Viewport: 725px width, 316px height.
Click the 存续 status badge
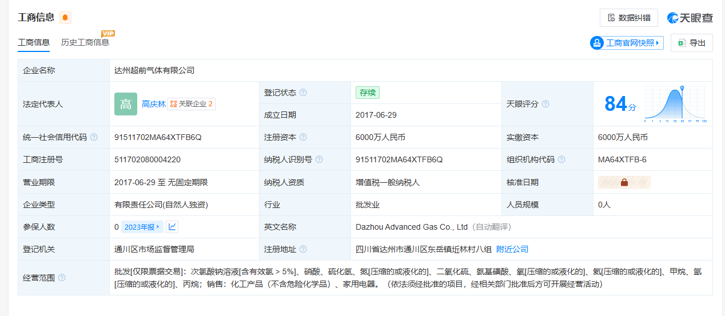pos(367,93)
